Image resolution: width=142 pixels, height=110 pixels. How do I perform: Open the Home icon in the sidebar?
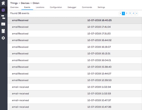click(3, 3)
